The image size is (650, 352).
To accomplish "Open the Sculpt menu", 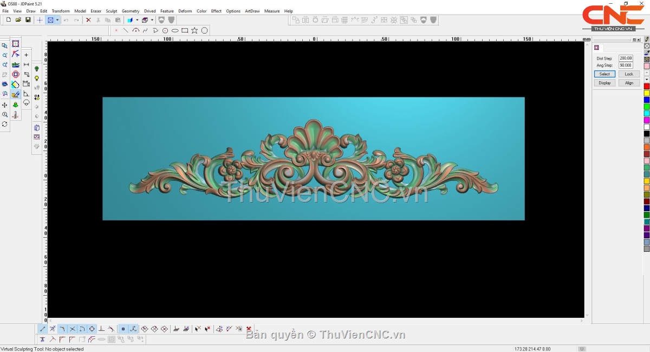I will pyautogui.click(x=111, y=11).
